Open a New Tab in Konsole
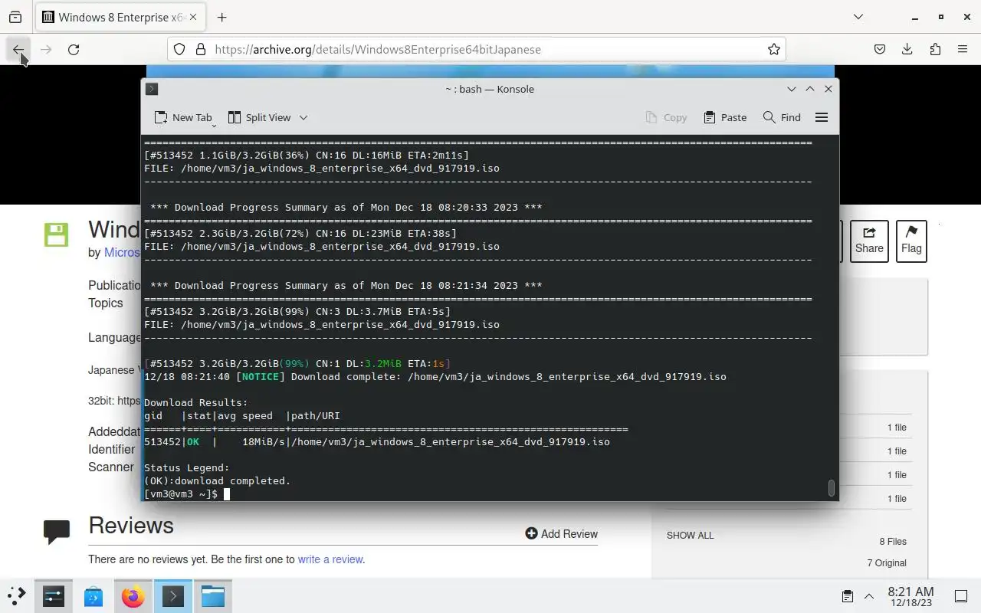 pos(182,117)
